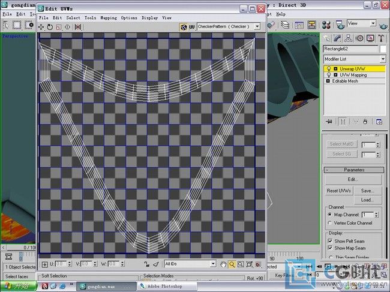Screen dimensions: 390x292
Task: Click the Rectangle62 object name field
Action: coord(350,49)
